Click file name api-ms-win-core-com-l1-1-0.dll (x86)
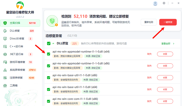182x106 pixels. [x=75, y=99]
